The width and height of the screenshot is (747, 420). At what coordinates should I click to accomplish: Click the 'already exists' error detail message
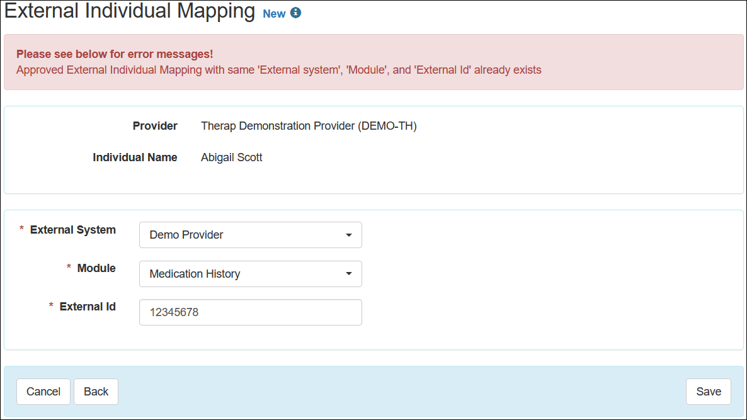pyautogui.click(x=278, y=70)
